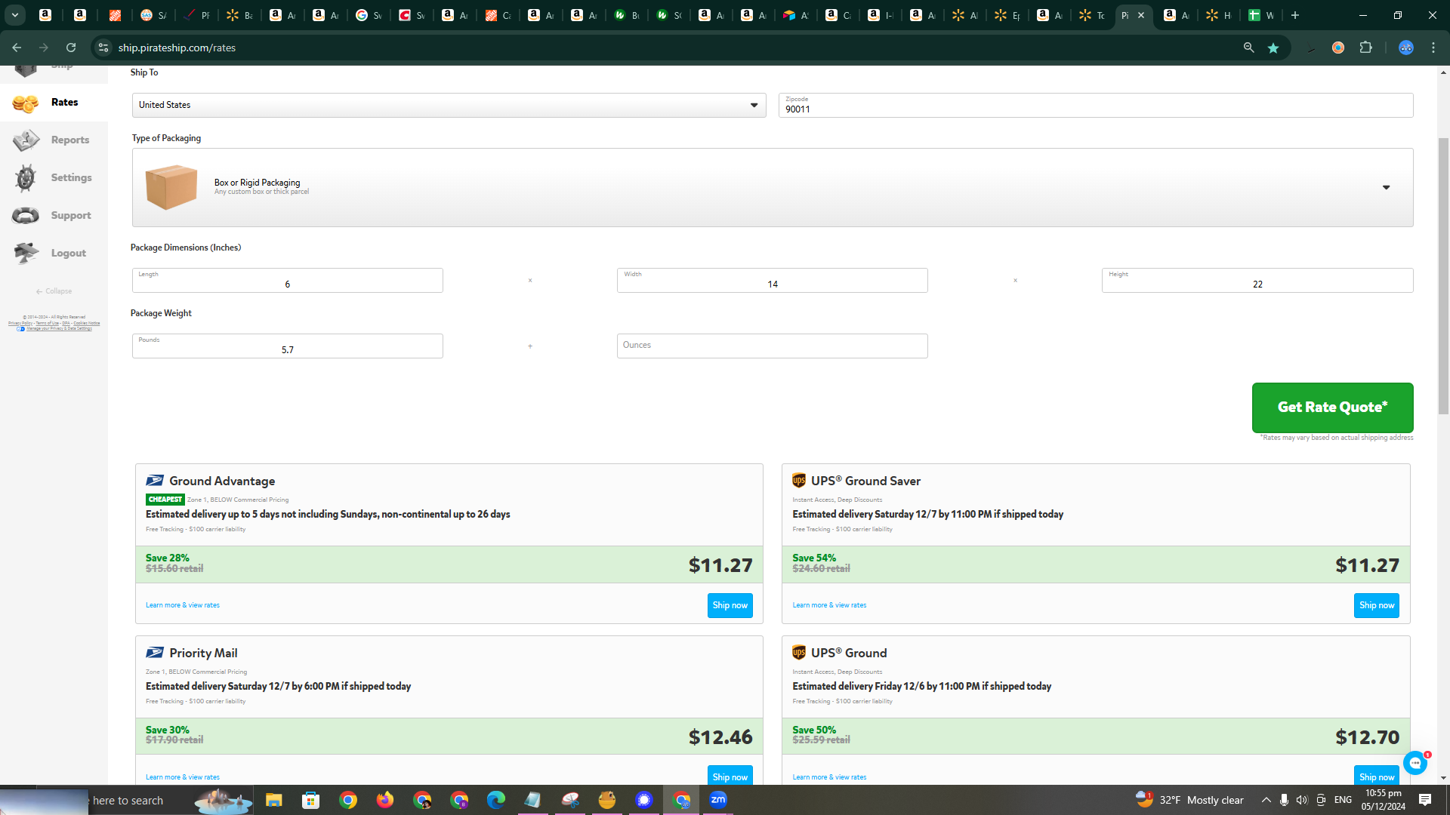The width and height of the screenshot is (1450, 815).
Task: Open Zoom from the taskbar
Action: (718, 800)
